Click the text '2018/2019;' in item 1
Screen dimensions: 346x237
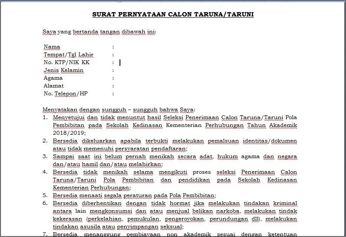69,133
